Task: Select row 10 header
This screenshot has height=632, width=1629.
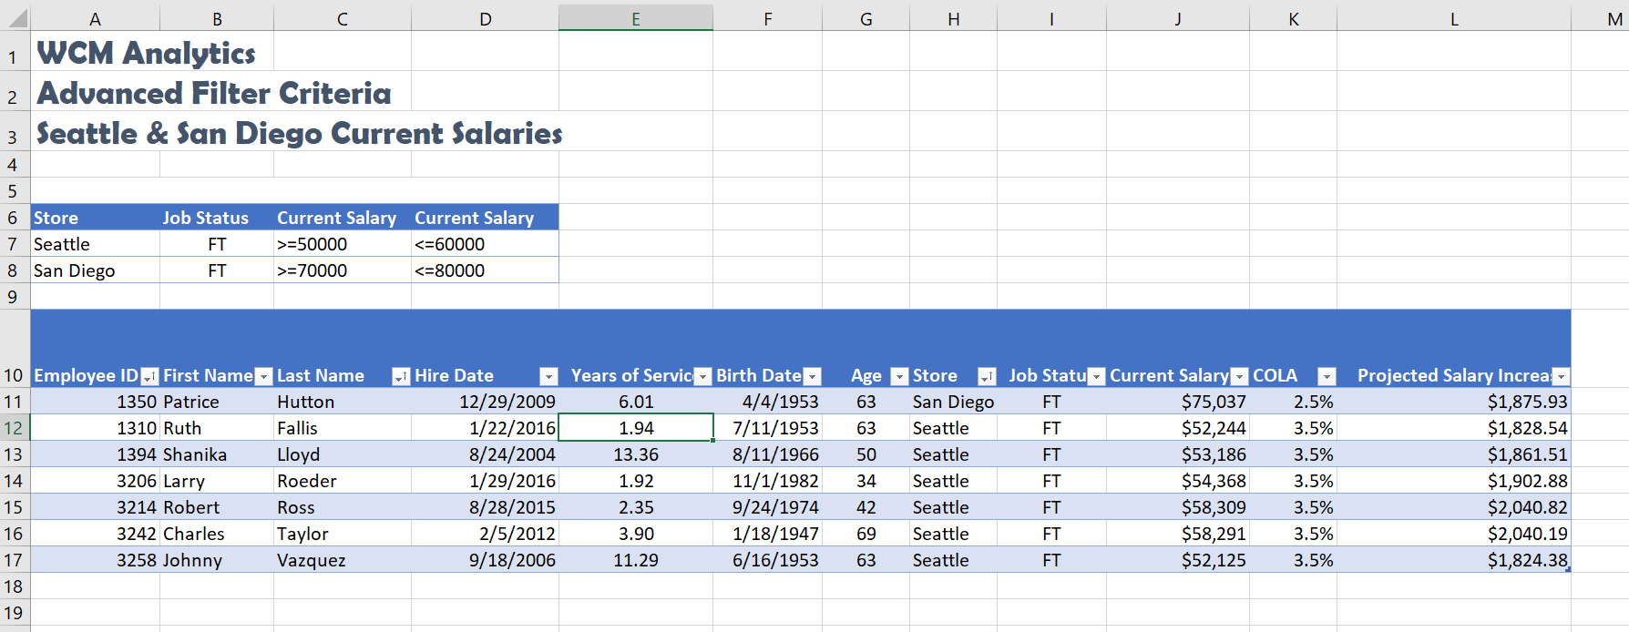Action: tap(15, 349)
